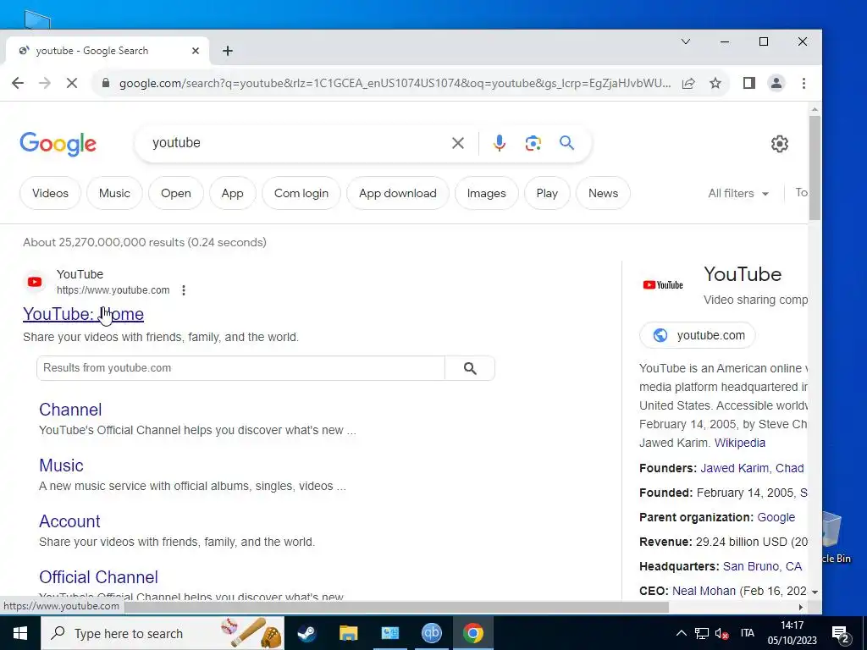Image resolution: width=867 pixels, height=650 pixels.
Task: Click ITA language indicator
Action: tap(748, 633)
